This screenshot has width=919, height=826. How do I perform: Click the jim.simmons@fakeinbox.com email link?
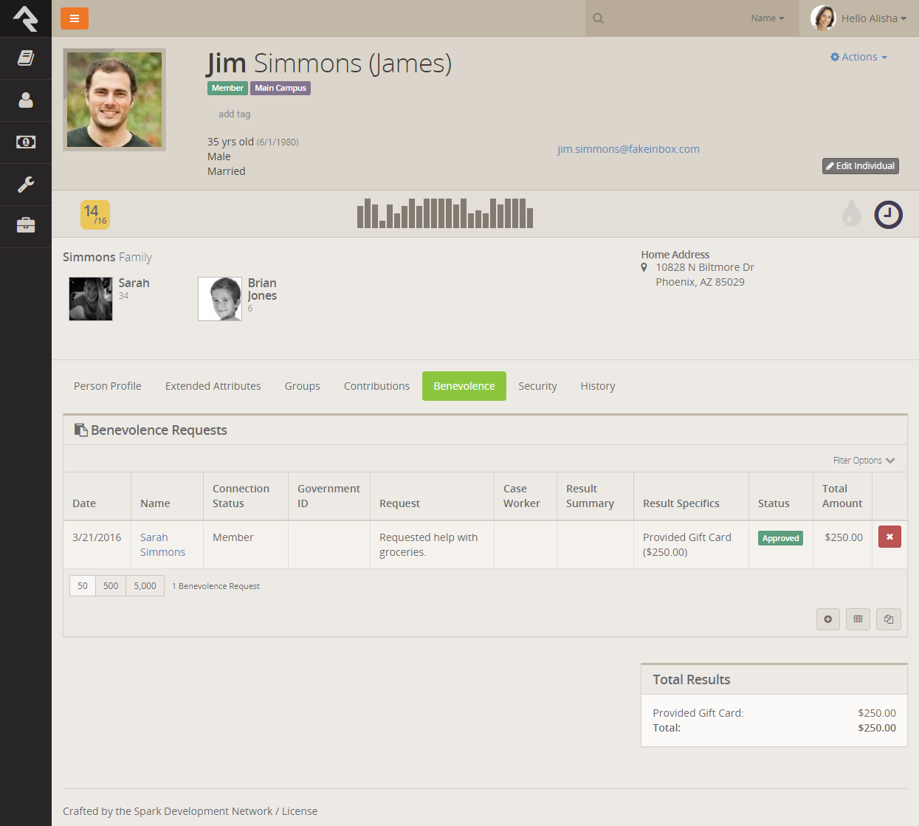628,149
